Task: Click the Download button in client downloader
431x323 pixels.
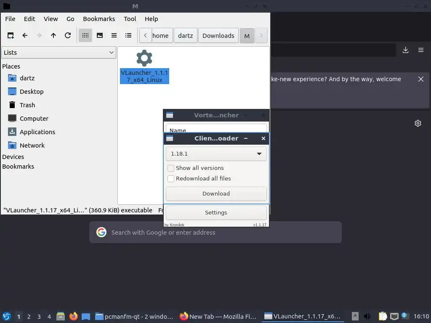Action: (x=216, y=193)
